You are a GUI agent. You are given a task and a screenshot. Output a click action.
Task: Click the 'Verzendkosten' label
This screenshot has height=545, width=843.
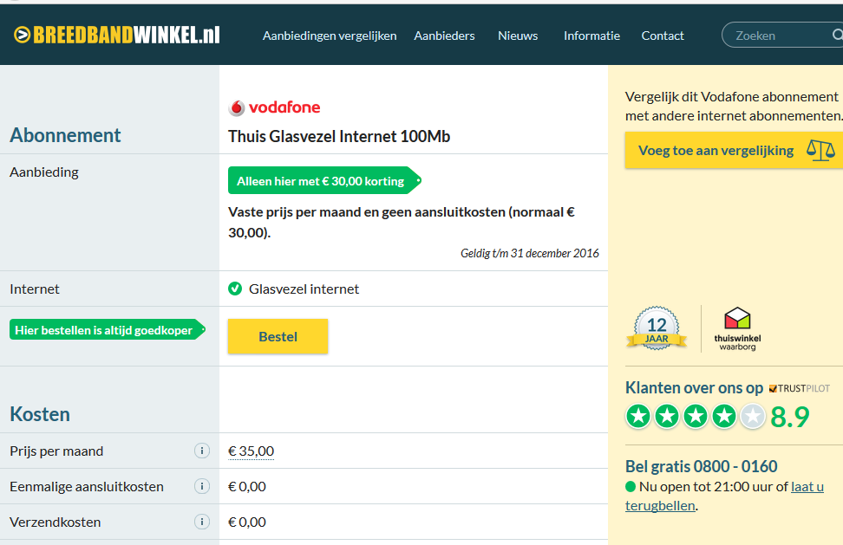55,522
